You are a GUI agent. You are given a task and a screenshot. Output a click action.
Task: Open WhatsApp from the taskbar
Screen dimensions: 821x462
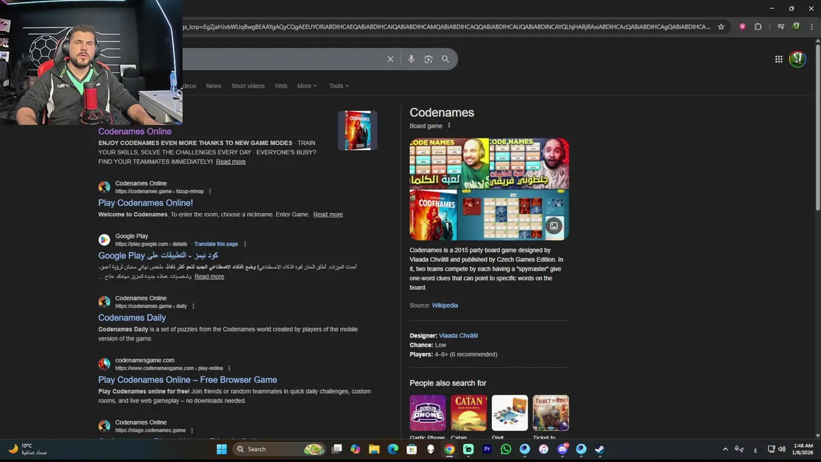click(x=506, y=449)
